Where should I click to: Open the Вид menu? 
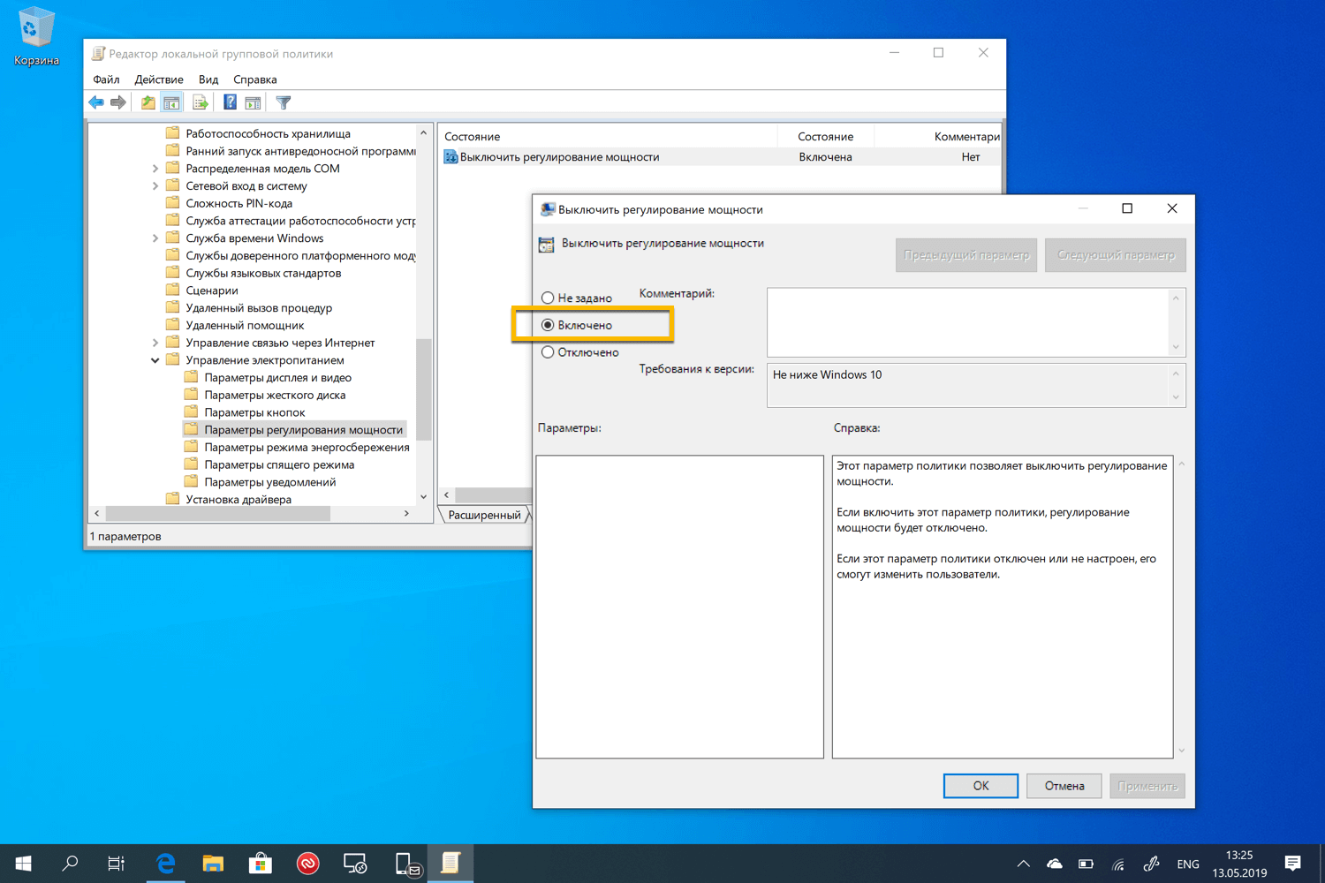[x=208, y=79]
